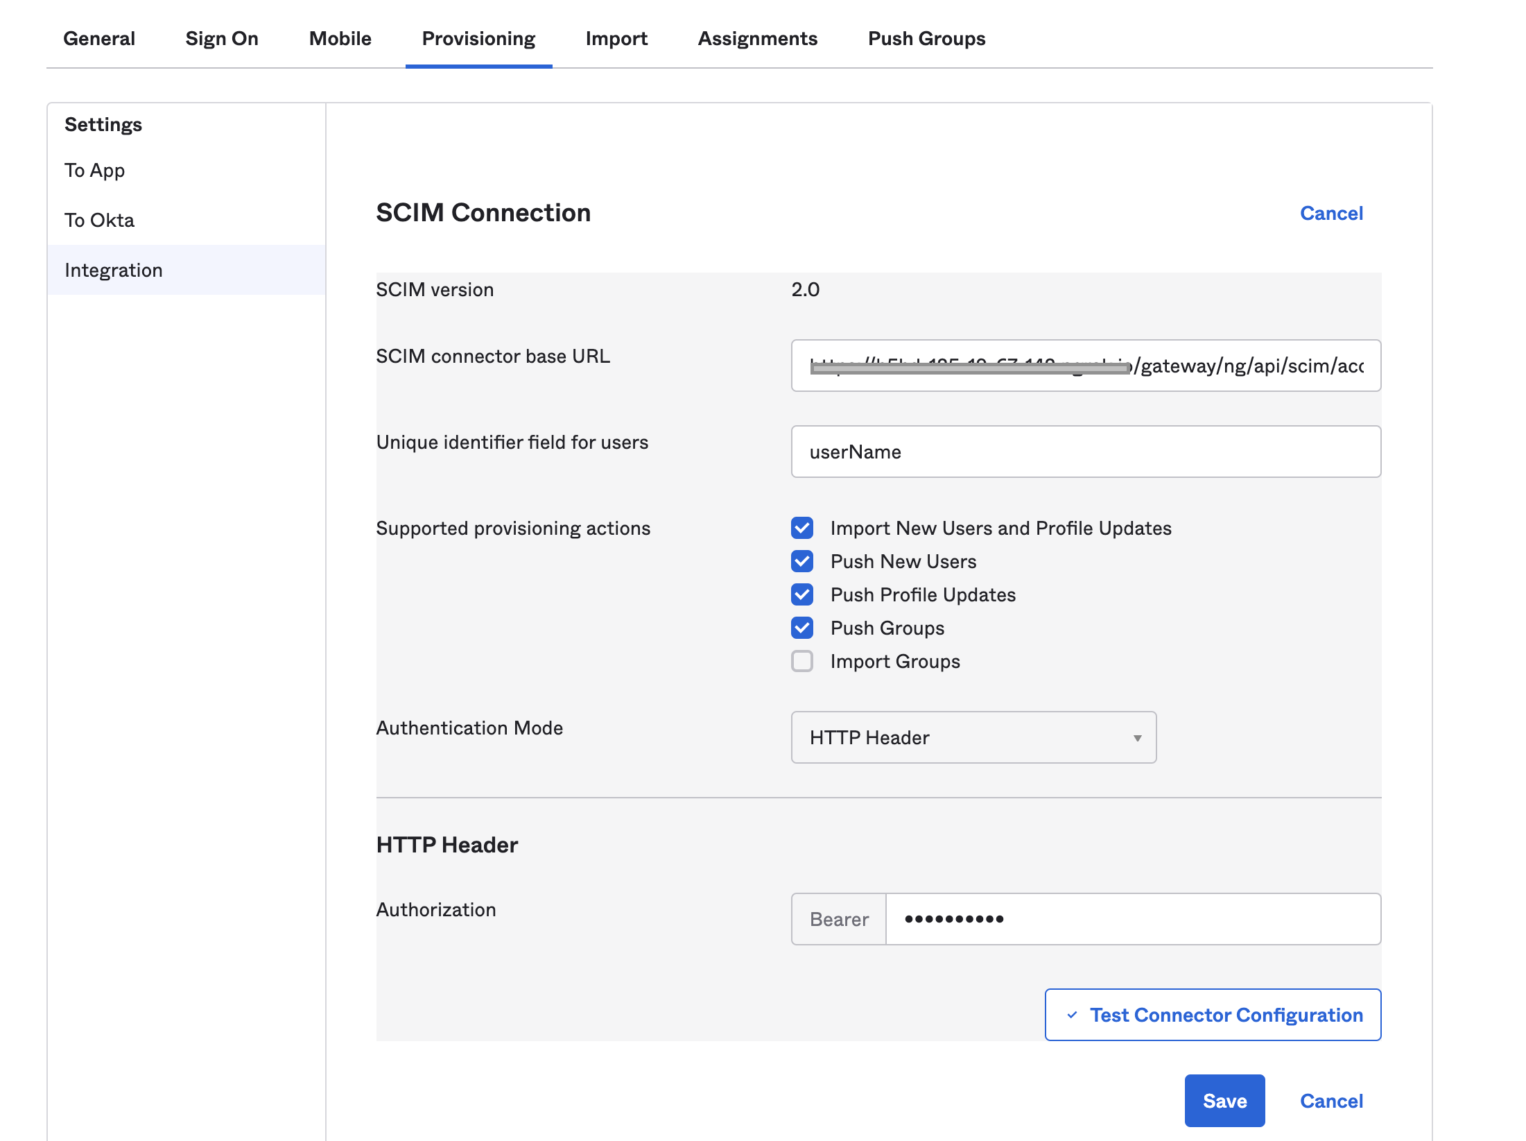Toggle Import New Users and Profile Updates checkbox

click(x=802, y=528)
